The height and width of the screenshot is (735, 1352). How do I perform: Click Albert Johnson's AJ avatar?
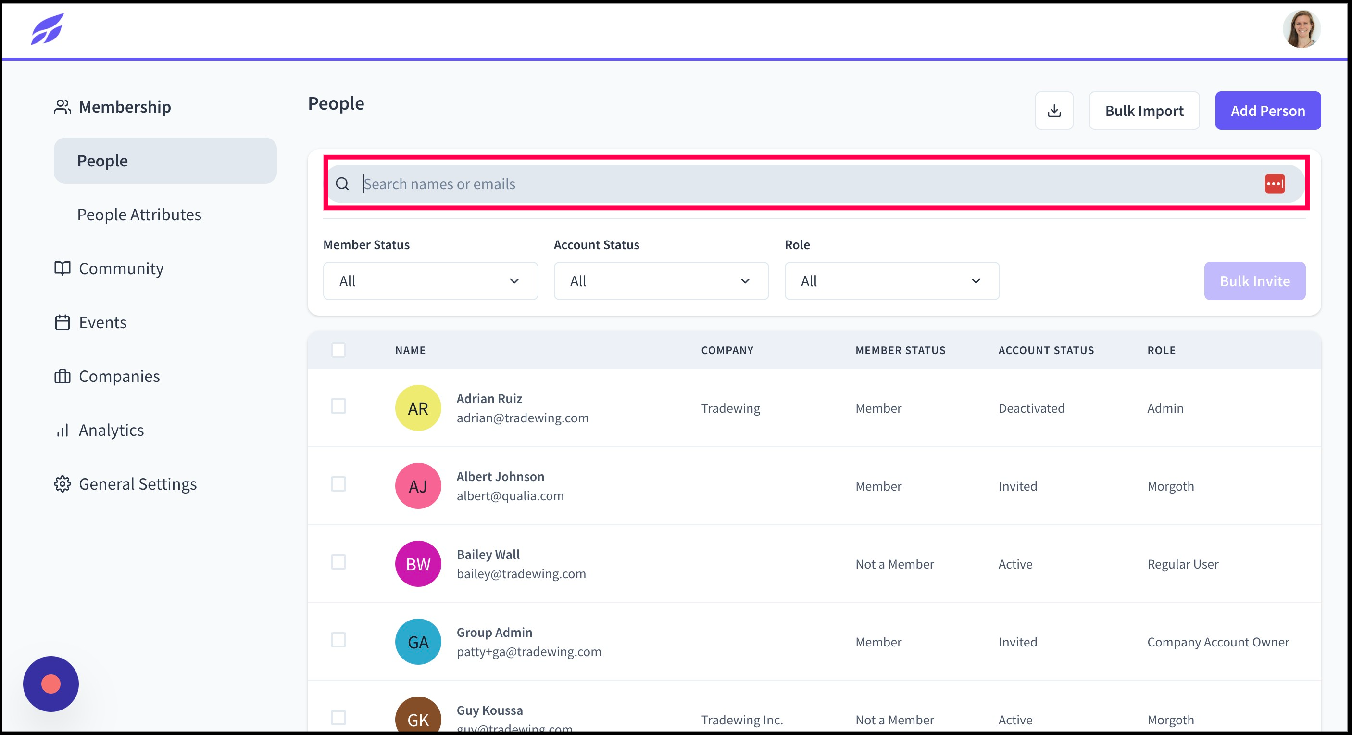418,486
